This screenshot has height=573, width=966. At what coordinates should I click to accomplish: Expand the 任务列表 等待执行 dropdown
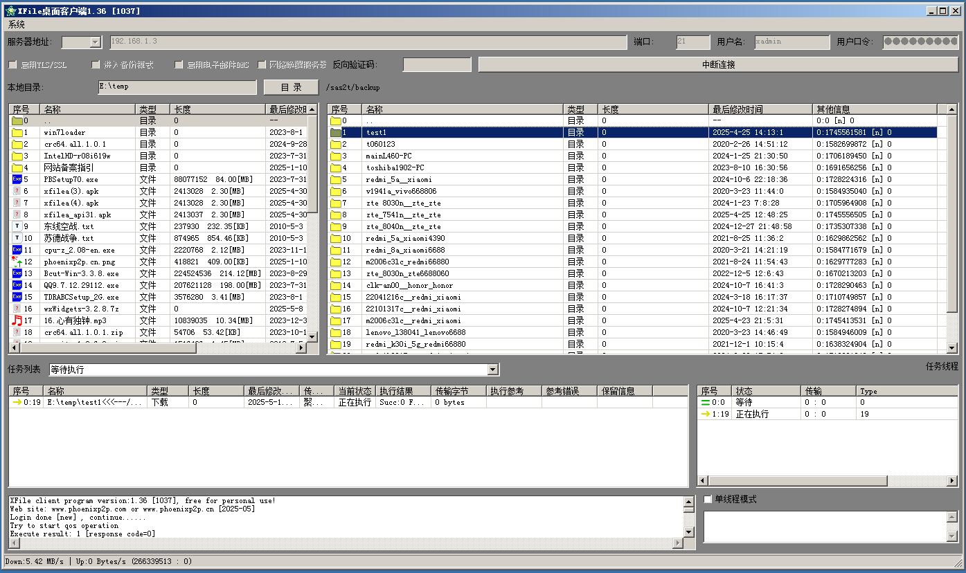pos(492,370)
